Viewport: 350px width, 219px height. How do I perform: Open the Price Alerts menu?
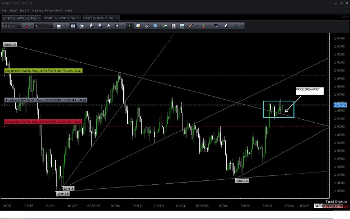tap(54, 11)
